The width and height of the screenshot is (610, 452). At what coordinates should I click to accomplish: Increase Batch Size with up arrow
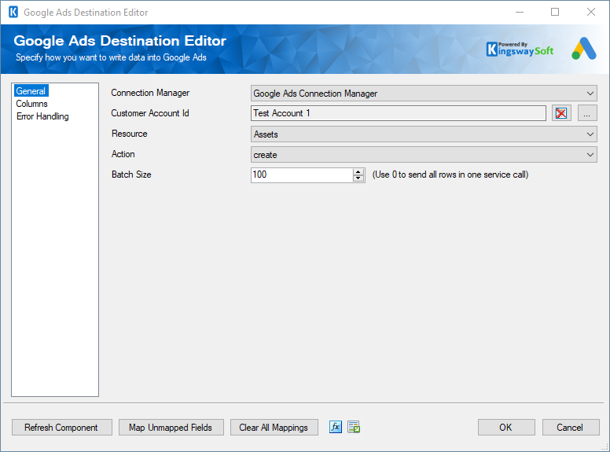[x=358, y=171]
